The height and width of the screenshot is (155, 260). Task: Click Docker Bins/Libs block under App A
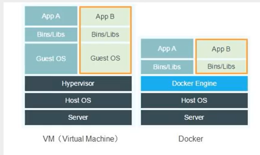click(x=167, y=67)
